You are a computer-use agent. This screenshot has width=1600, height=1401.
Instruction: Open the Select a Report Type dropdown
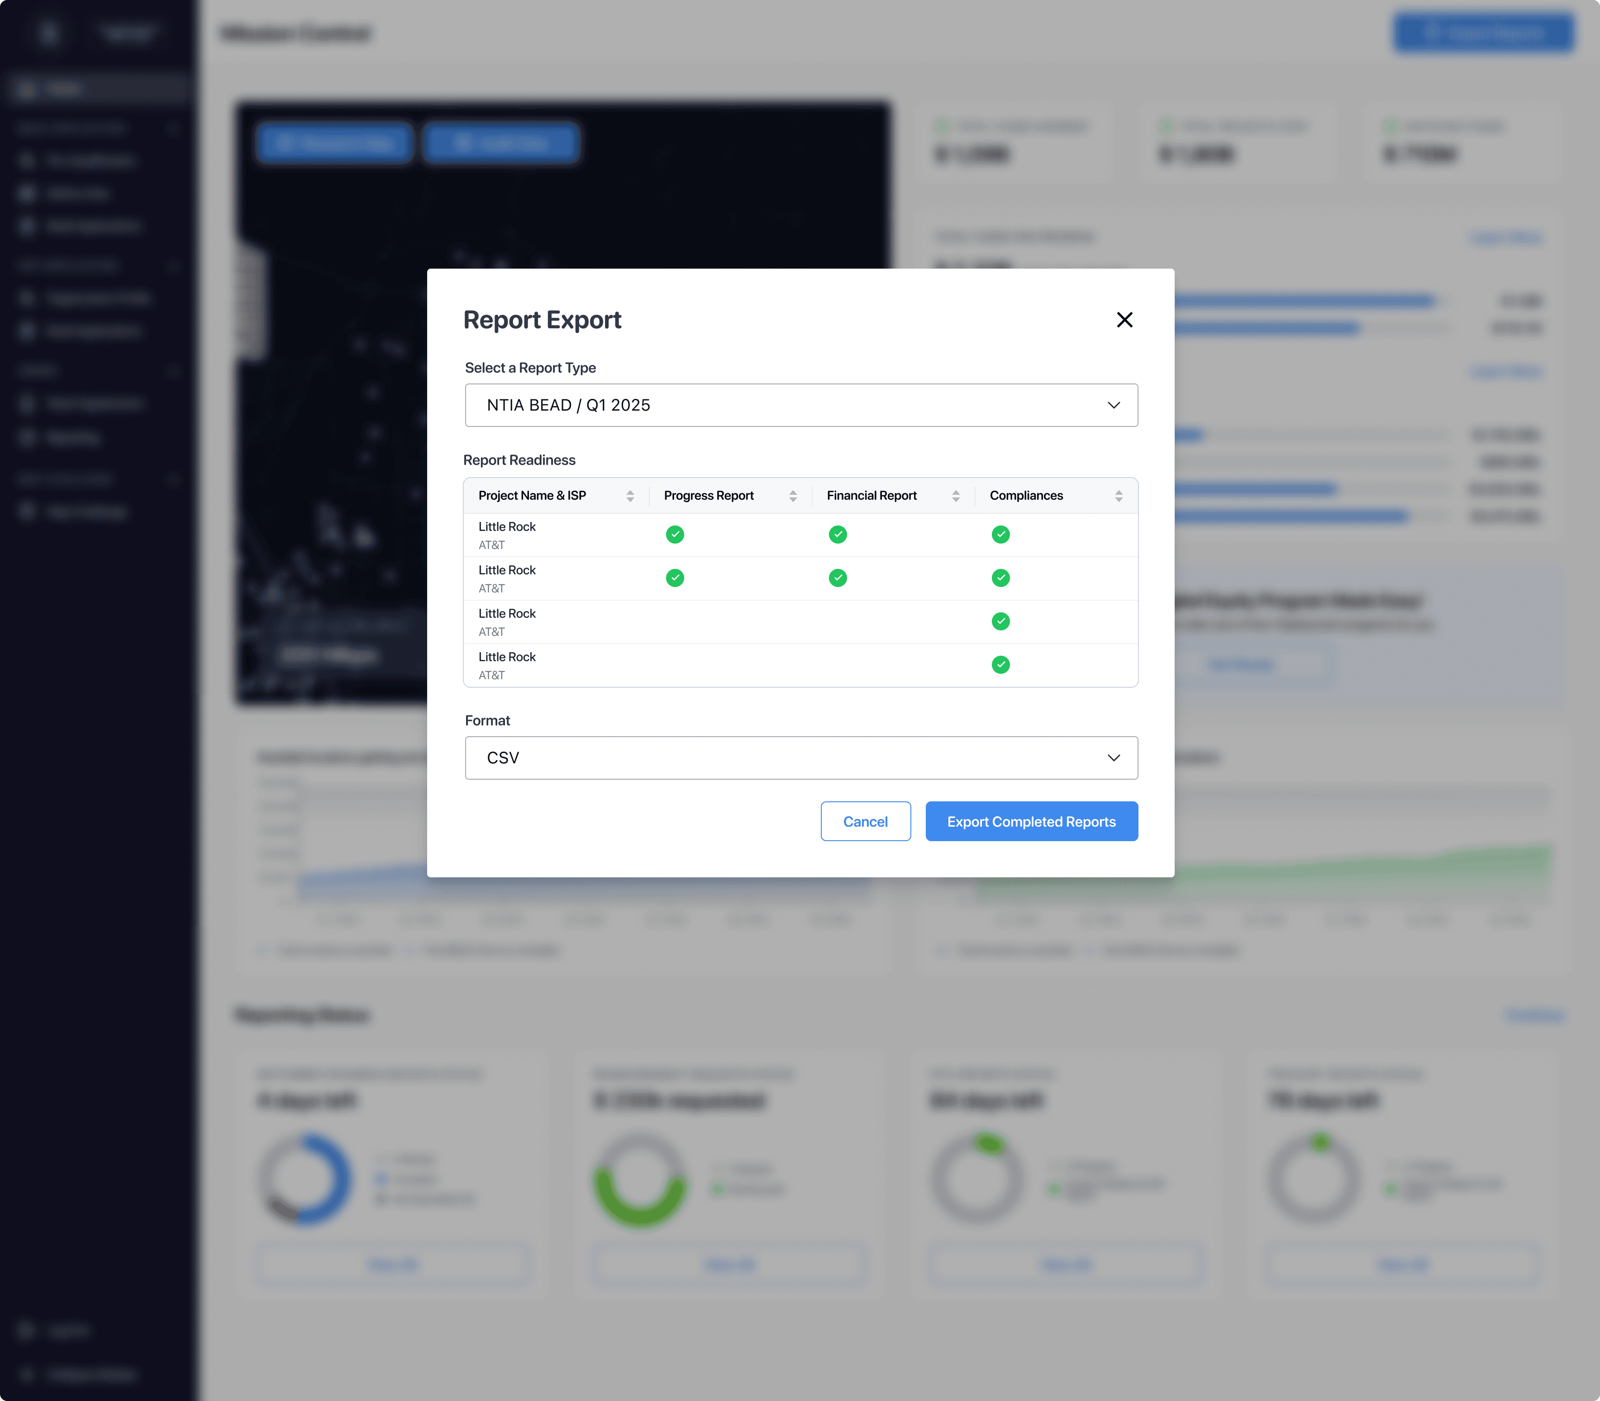pos(800,405)
